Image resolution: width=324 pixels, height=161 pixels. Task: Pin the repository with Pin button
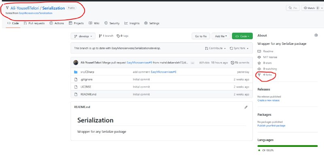coord(293,8)
